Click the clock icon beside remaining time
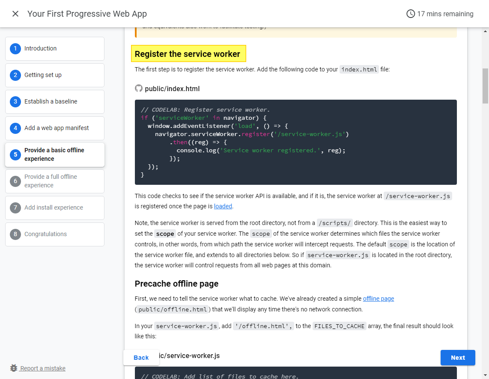 [410, 14]
